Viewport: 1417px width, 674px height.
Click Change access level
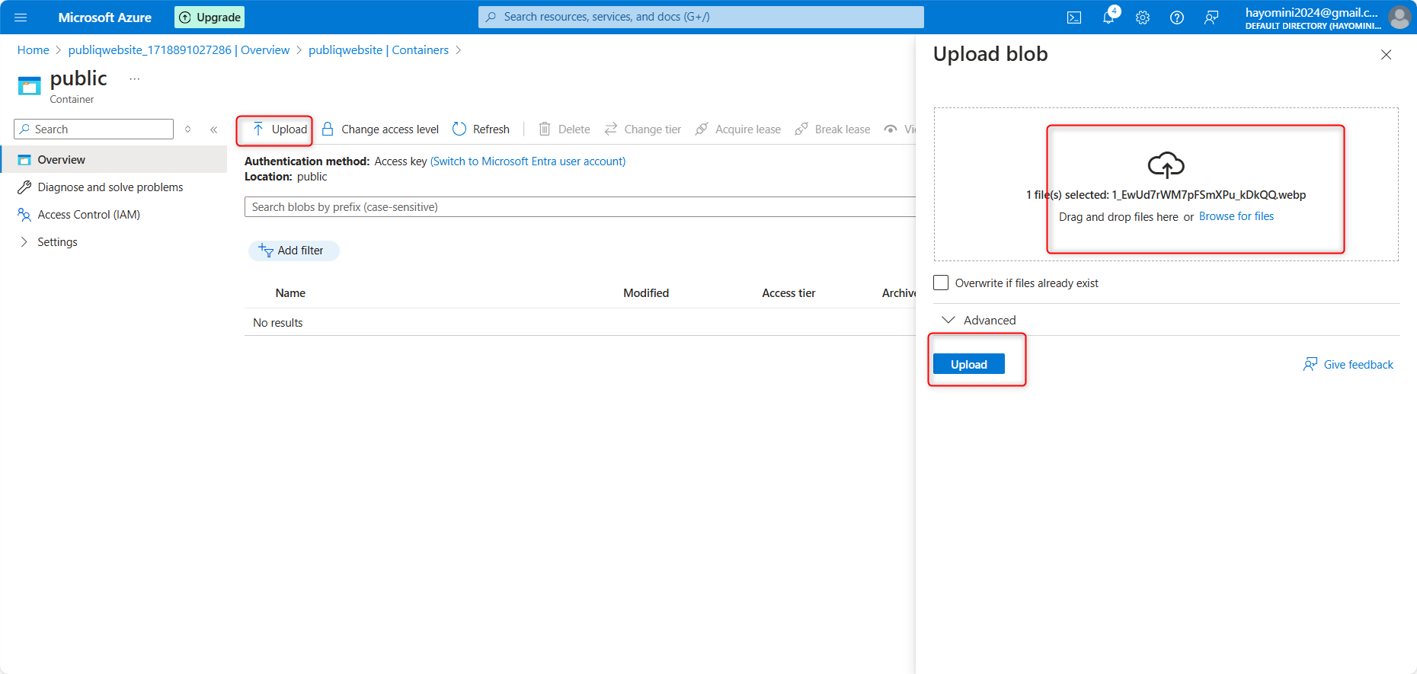tap(380, 129)
